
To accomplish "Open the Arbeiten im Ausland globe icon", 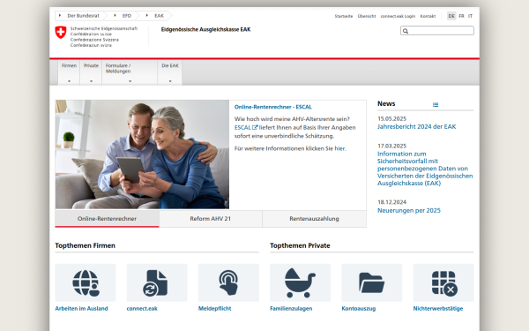I will click(x=86, y=282).
